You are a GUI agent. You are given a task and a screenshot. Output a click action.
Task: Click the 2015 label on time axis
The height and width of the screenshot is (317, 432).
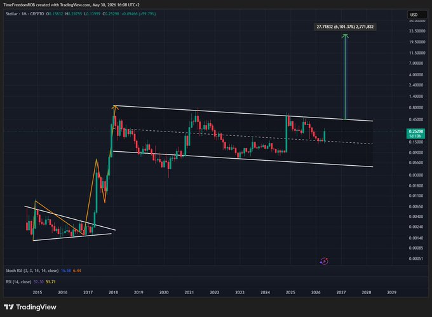(x=37, y=292)
